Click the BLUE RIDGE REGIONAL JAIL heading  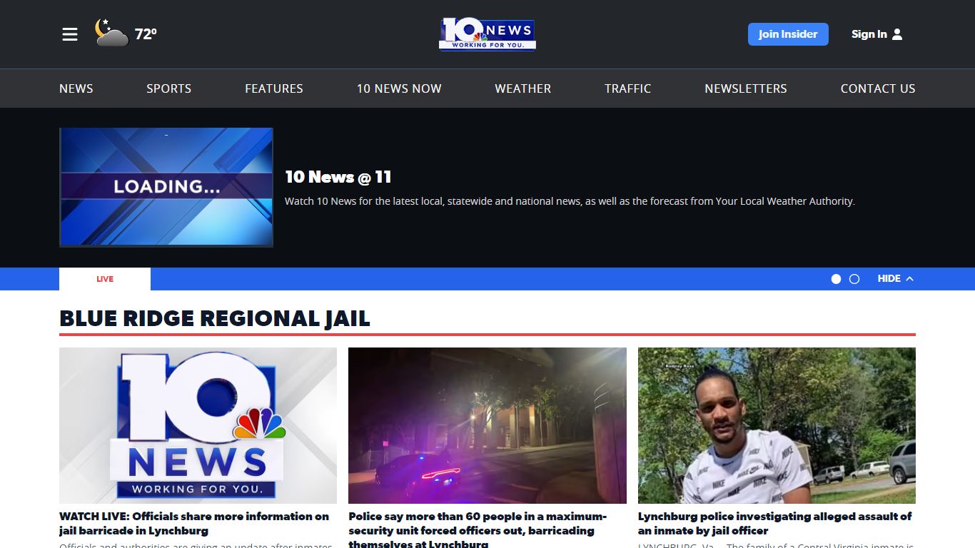click(x=215, y=318)
